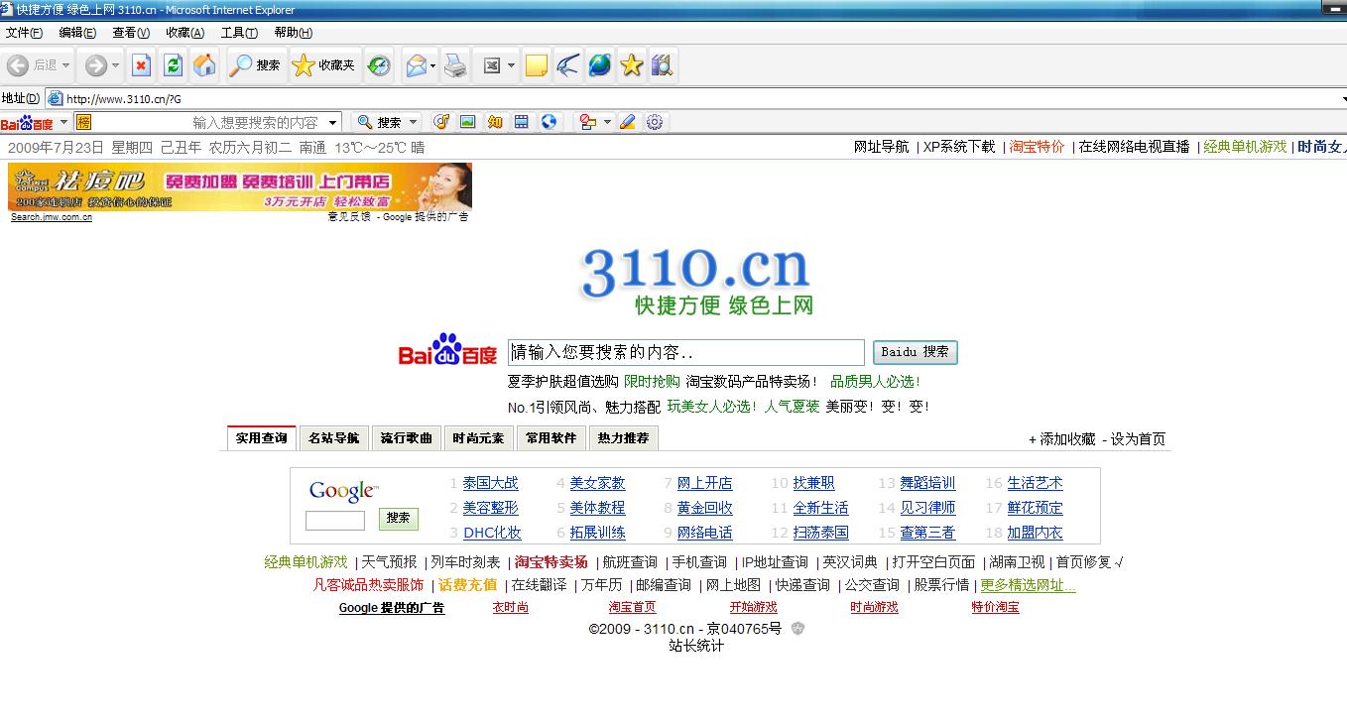
Task: Open the 编辑 menu
Action: point(77,33)
